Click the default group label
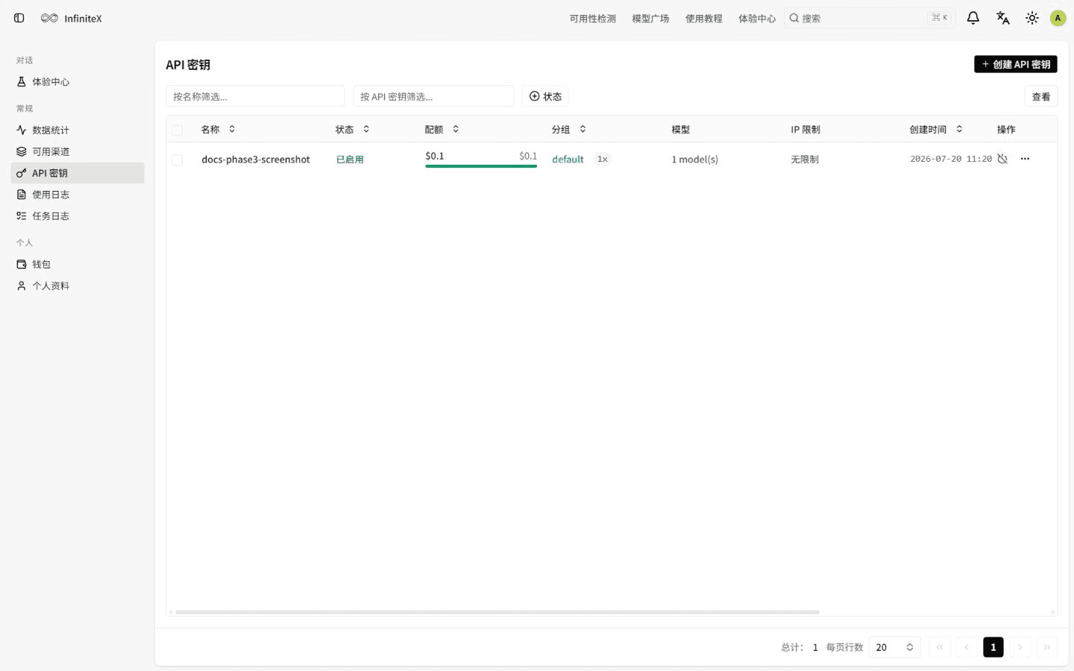 pyautogui.click(x=568, y=160)
